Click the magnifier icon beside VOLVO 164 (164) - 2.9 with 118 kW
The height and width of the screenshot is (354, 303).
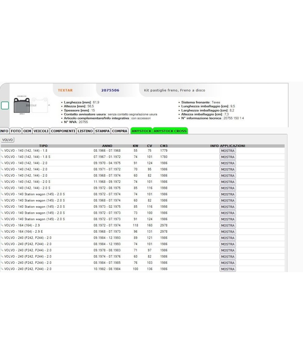(2, 225)
